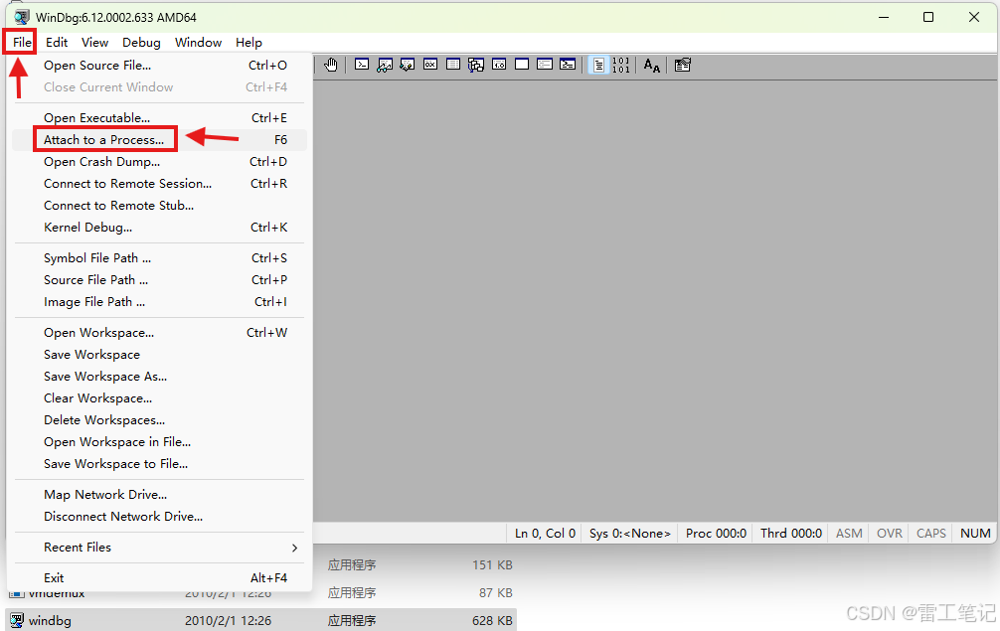The image size is (1000, 631).
Task: Click the ASM status bar indicator
Action: click(849, 534)
